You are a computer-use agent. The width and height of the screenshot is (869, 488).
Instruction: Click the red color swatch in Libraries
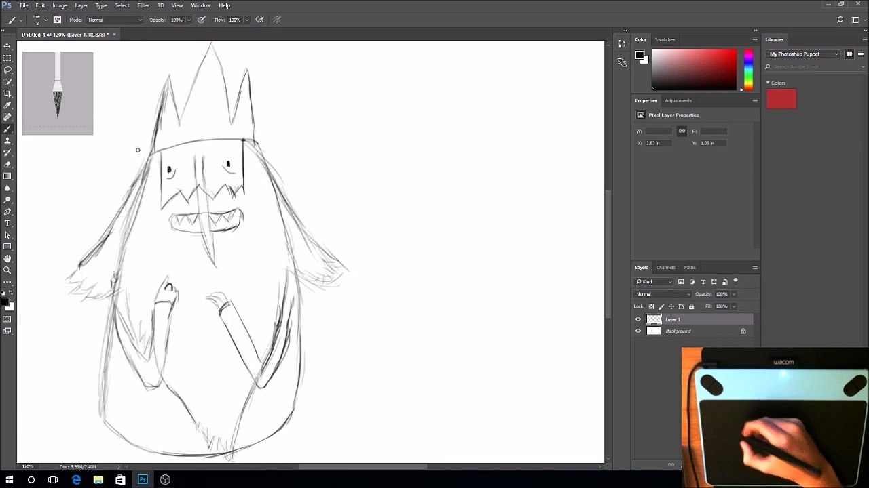(781, 99)
